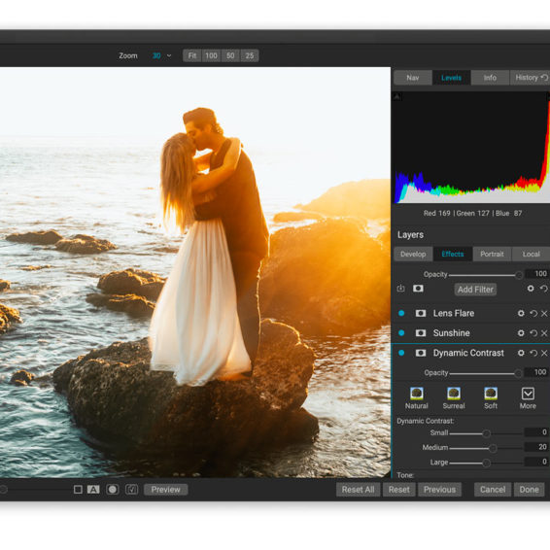The image size is (550, 550).
Task: Toggle Dynamic Contrast filter on/off dot
Action: click(401, 353)
